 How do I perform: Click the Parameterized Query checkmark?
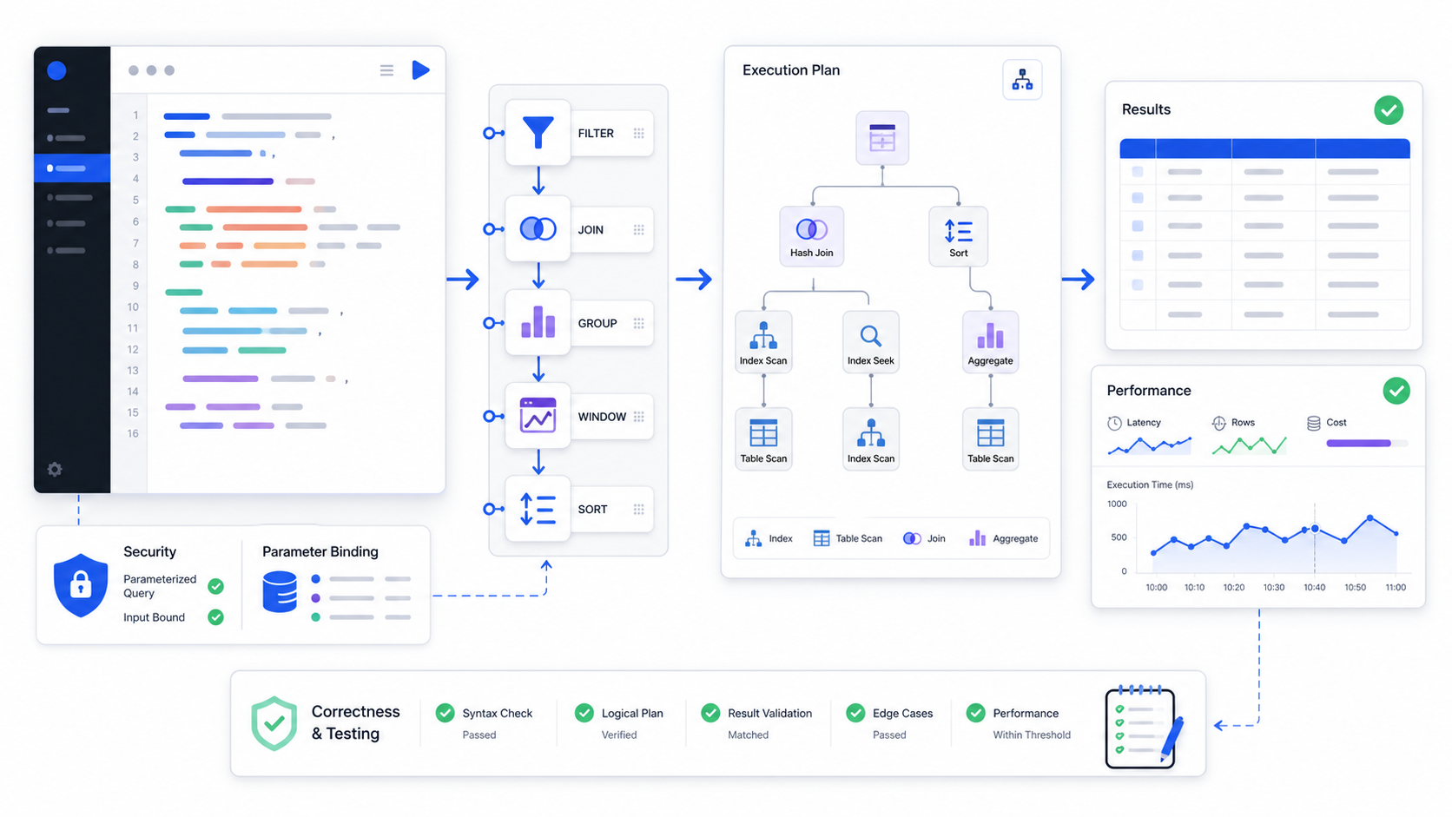[216, 586]
